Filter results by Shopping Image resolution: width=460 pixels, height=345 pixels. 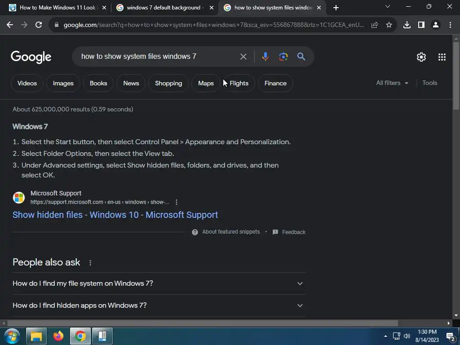(168, 83)
